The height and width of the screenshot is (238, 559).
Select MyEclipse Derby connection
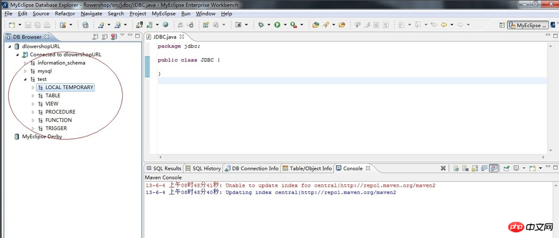[x=42, y=137]
